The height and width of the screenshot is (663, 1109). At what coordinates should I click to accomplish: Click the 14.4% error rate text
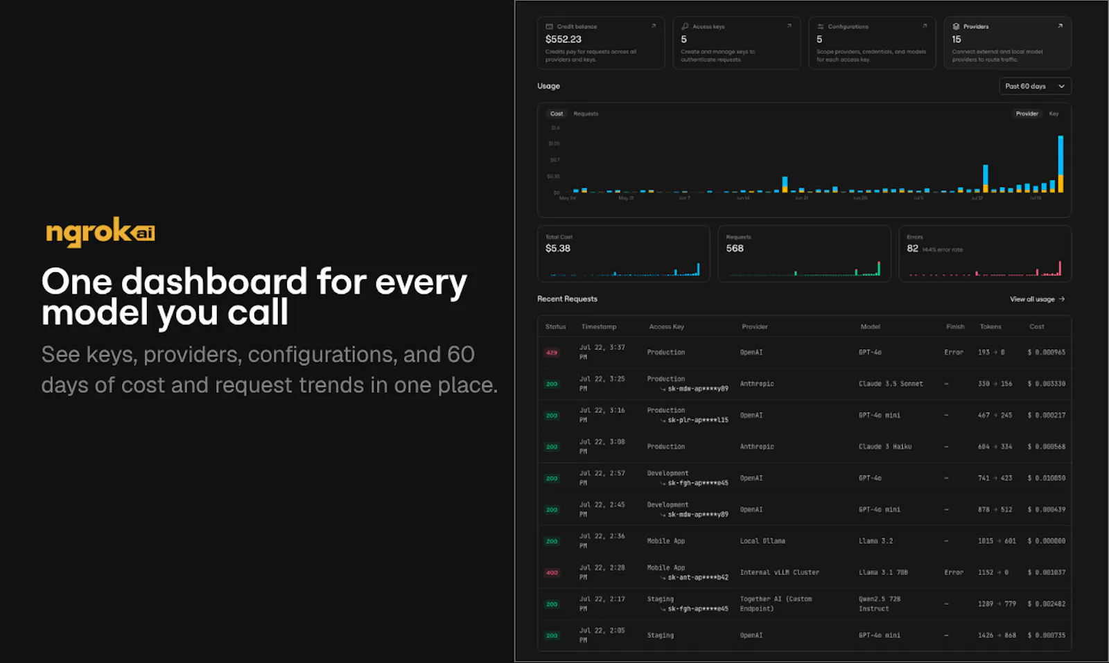[x=942, y=249]
